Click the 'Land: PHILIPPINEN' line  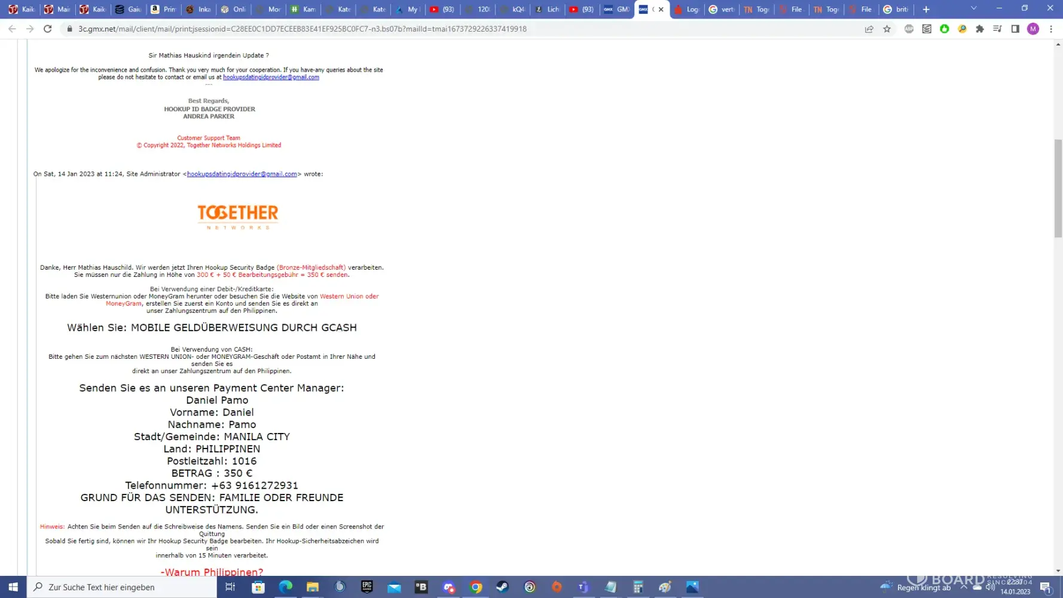coord(212,449)
